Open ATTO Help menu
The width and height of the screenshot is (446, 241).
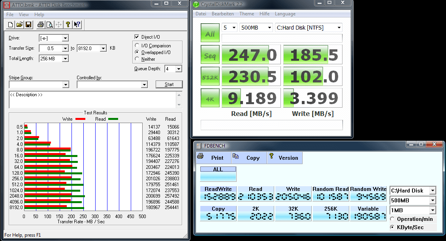coord(39,15)
